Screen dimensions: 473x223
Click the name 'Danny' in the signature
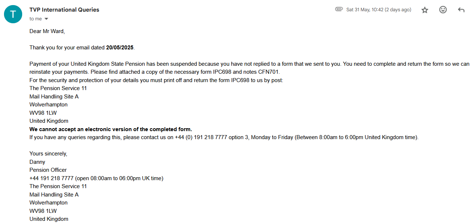point(37,162)
